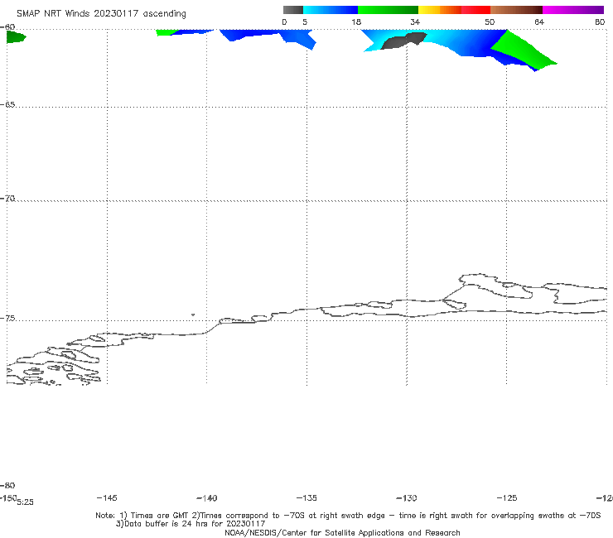Screen dimensions: 613x538
Task: Pick the magenta-purple segment of the color bar
Action: [x=573, y=10]
